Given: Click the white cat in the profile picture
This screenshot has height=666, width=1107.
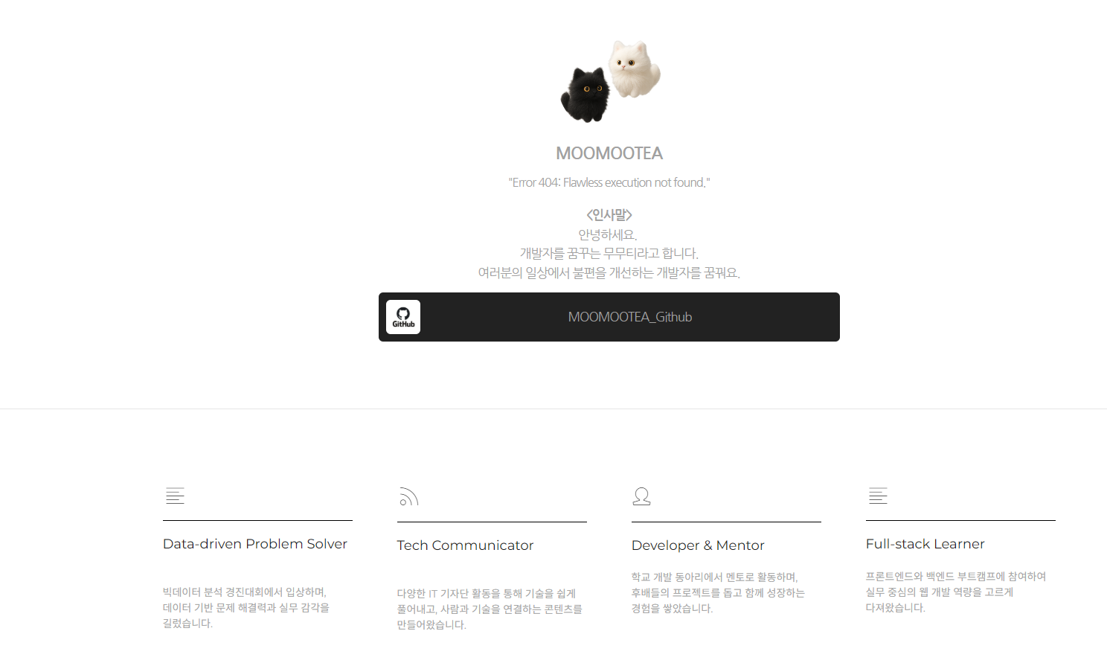Looking at the screenshot, I should click(x=634, y=69).
